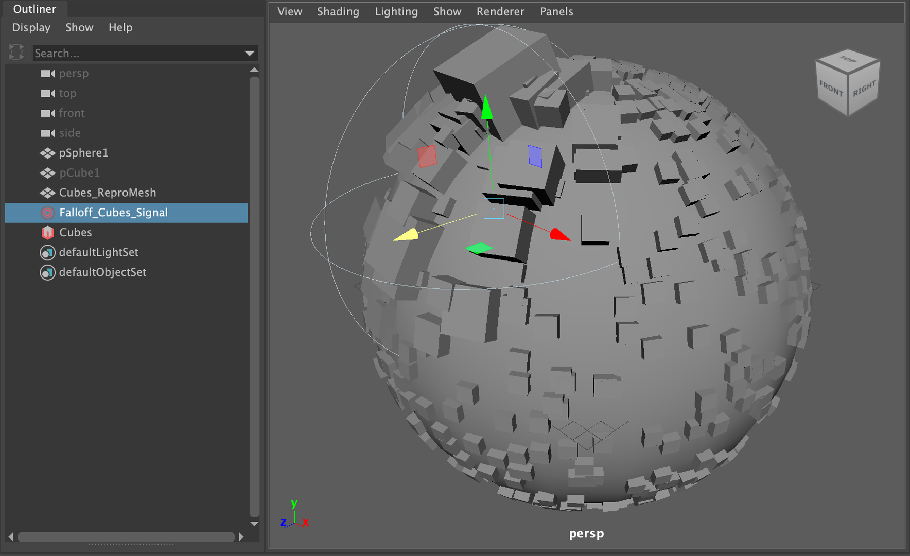The height and width of the screenshot is (556, 910).
Task: Click the RIGHT face of the view cube
Action: (x=864, y=89)
